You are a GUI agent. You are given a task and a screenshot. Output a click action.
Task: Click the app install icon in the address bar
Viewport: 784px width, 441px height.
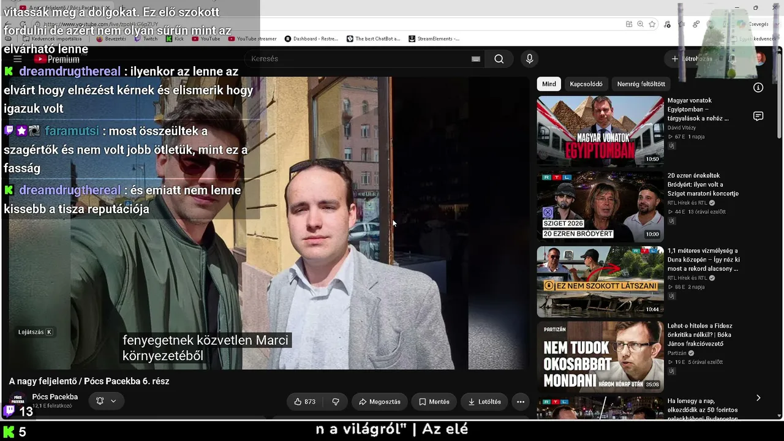point(629,24)
